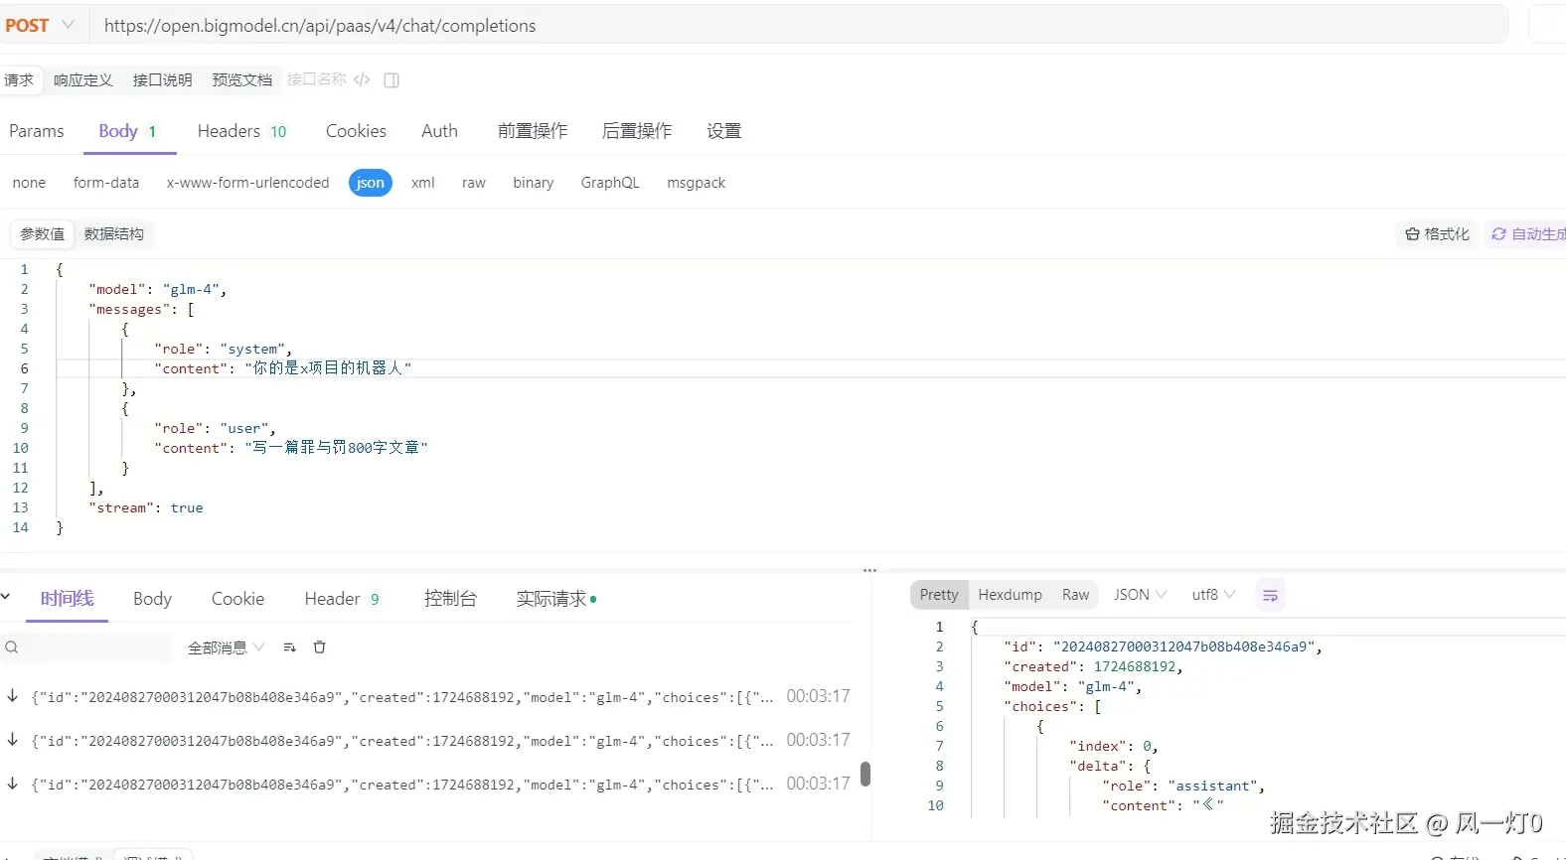1566x860 pixels.
Task: Click the 自动生成 button
Action: (x=1527, y=234)
